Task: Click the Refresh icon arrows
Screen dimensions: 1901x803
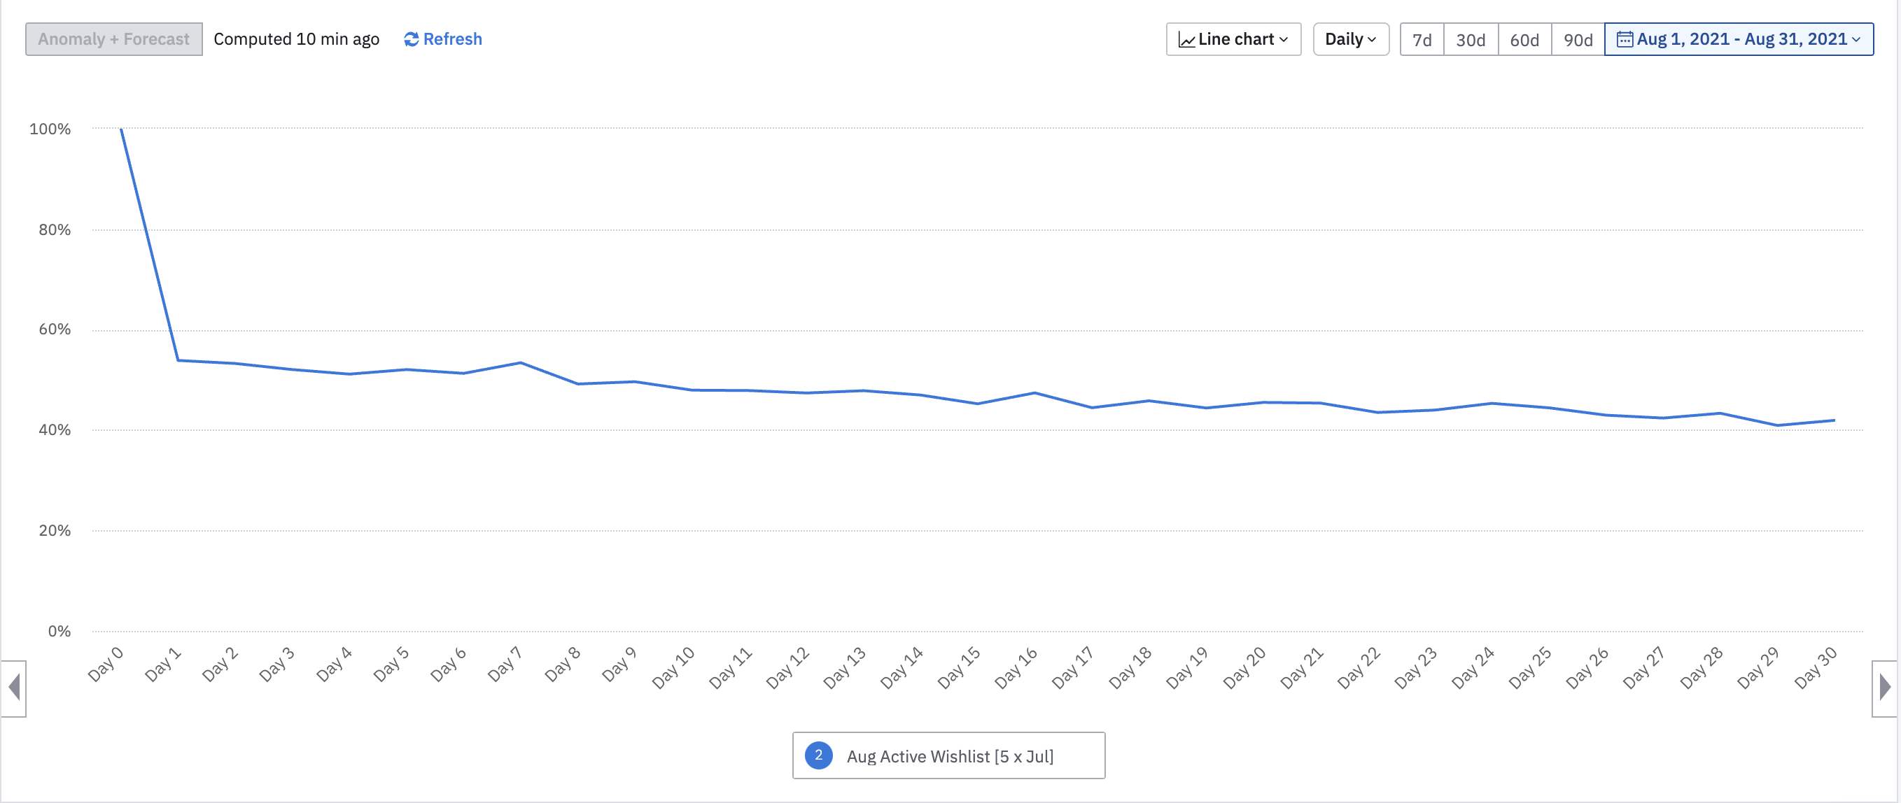Action: point(411,39)
